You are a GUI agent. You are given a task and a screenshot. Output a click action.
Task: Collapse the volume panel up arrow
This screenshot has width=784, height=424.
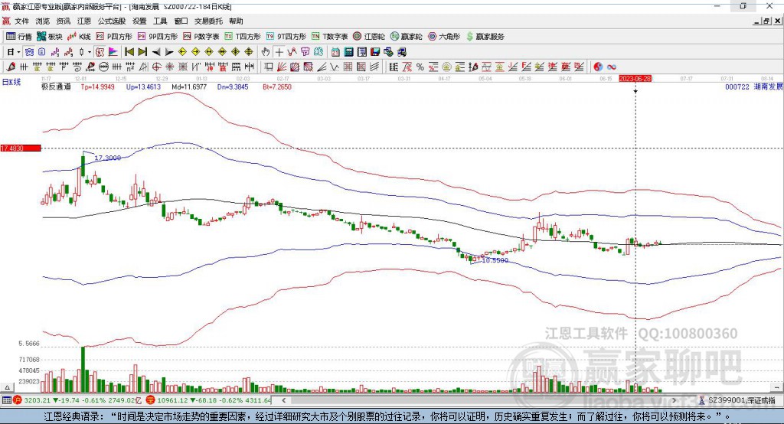tap(7, 387)
